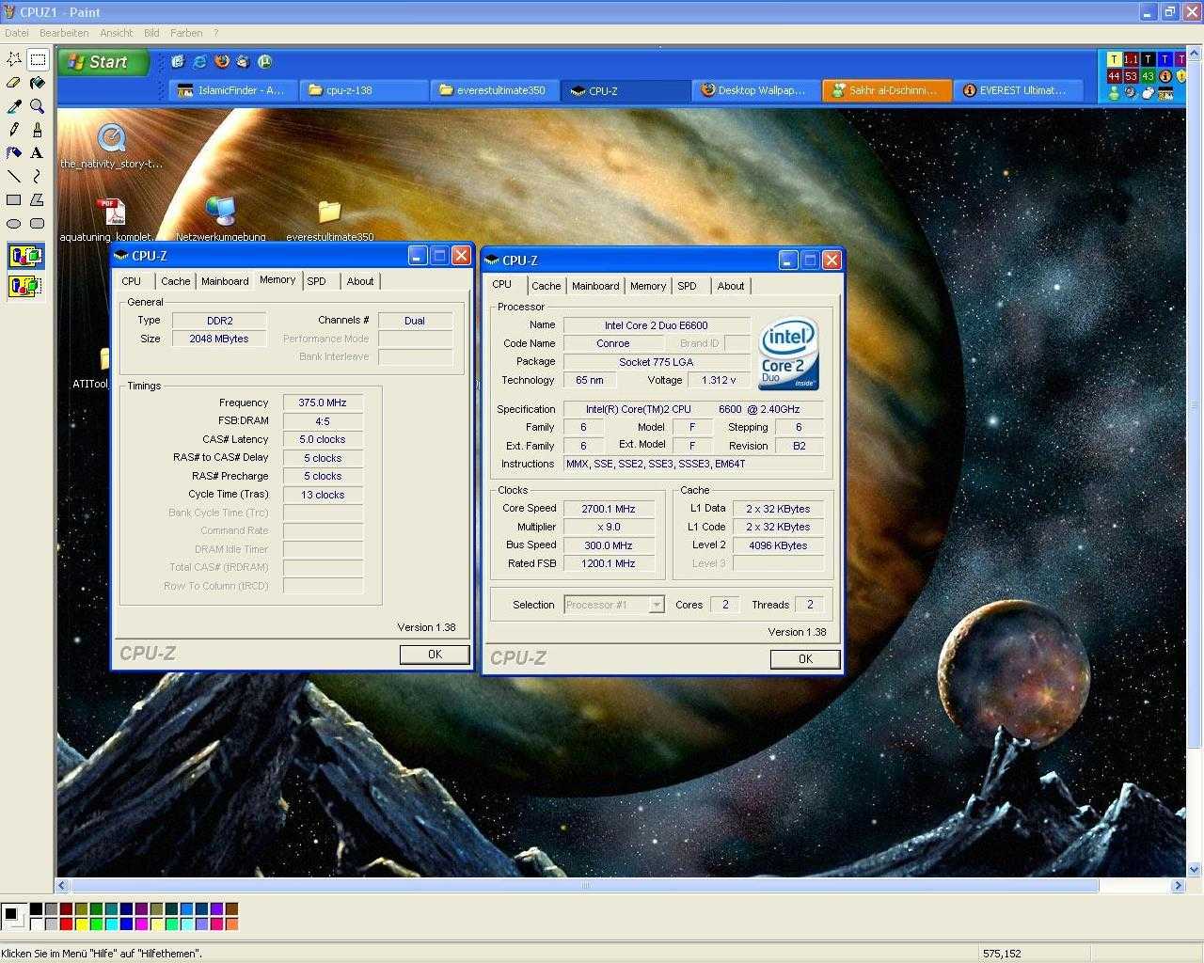
Task: Click the Desktop Wallpap... taskbar button
Action: coord(756,90)
